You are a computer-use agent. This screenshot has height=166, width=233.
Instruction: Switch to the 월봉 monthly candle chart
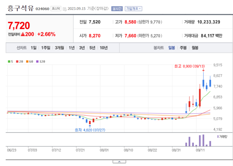pos(195,48)
